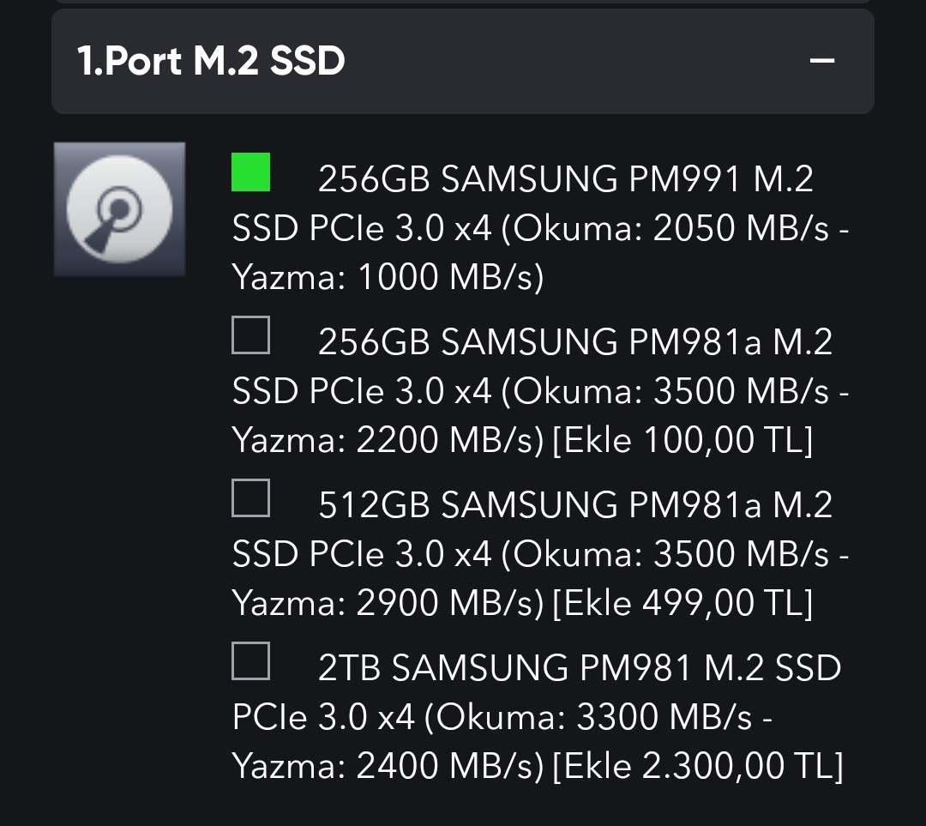
Task: Pick the "512GB SAMSUNG PM981a M.2" label text
Action: [574, 506]
